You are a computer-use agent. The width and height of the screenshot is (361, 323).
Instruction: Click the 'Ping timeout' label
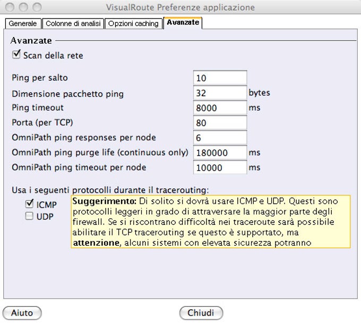[38, 108]
